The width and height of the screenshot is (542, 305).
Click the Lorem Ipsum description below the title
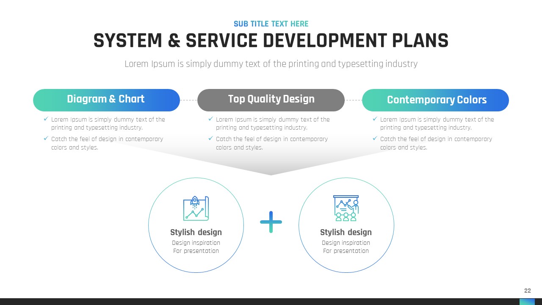271,64
